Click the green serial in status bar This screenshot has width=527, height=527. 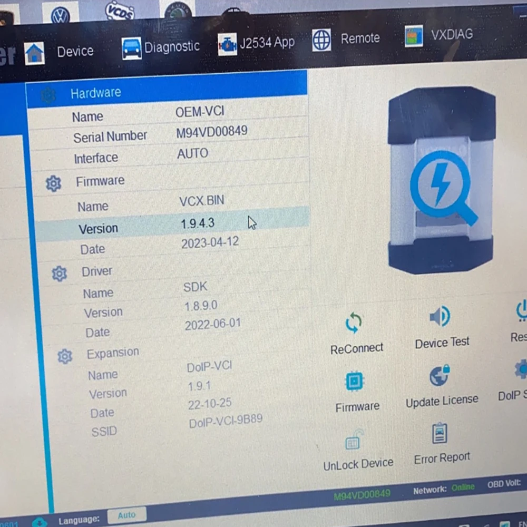362,494
